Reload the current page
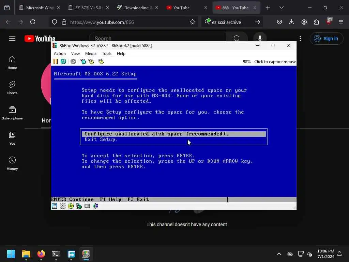Image resolution: width=349 pixels, height=262 pixels. [33, 22]
